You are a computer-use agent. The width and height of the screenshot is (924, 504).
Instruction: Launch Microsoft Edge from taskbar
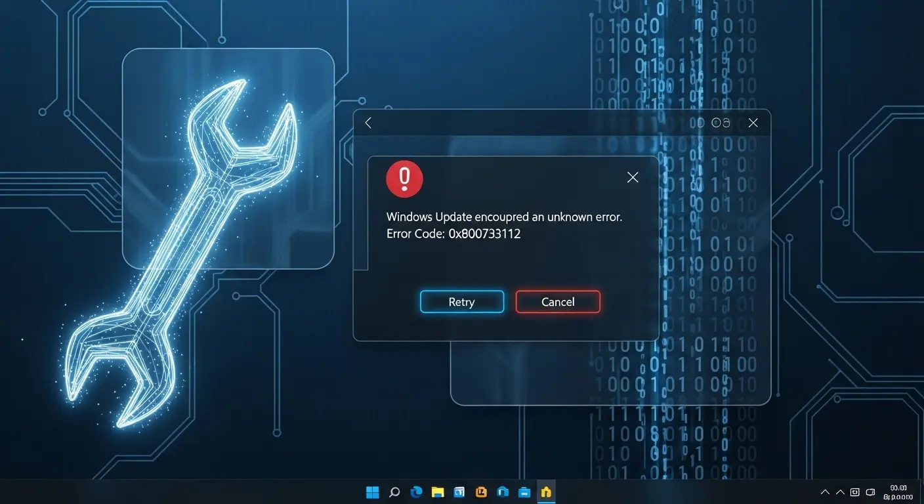coord(416,492)
